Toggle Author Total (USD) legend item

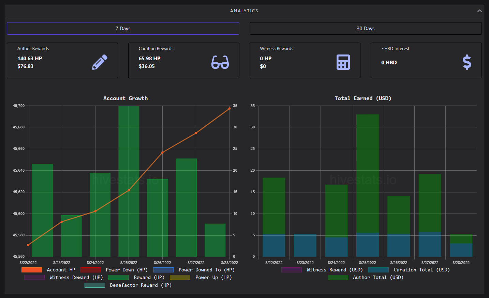pyautogui.click(x=366, y=277)
